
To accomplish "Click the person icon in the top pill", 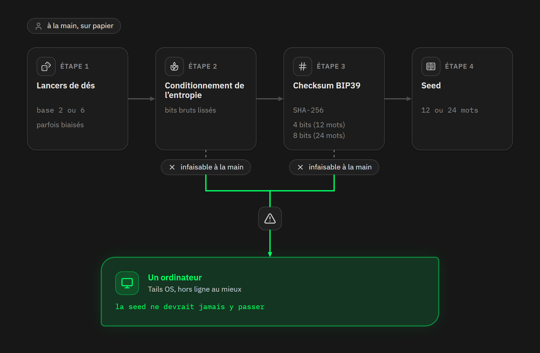I will 39,26.
